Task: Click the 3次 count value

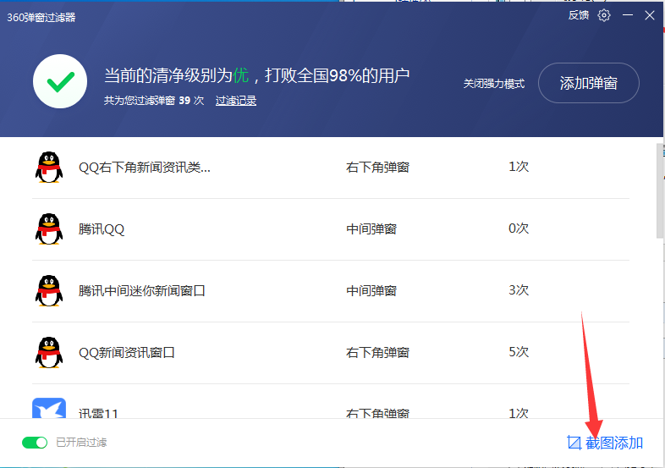Action: 519,290
